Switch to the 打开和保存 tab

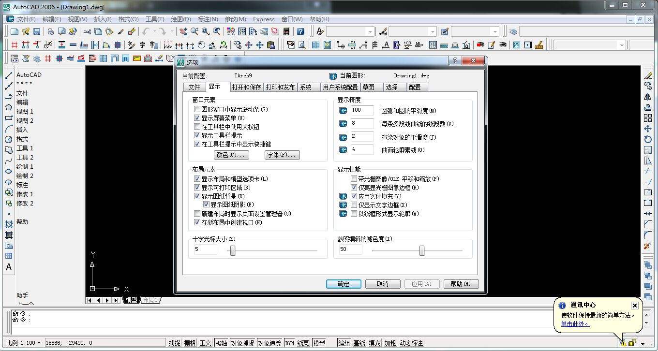[x=246, y=87]
